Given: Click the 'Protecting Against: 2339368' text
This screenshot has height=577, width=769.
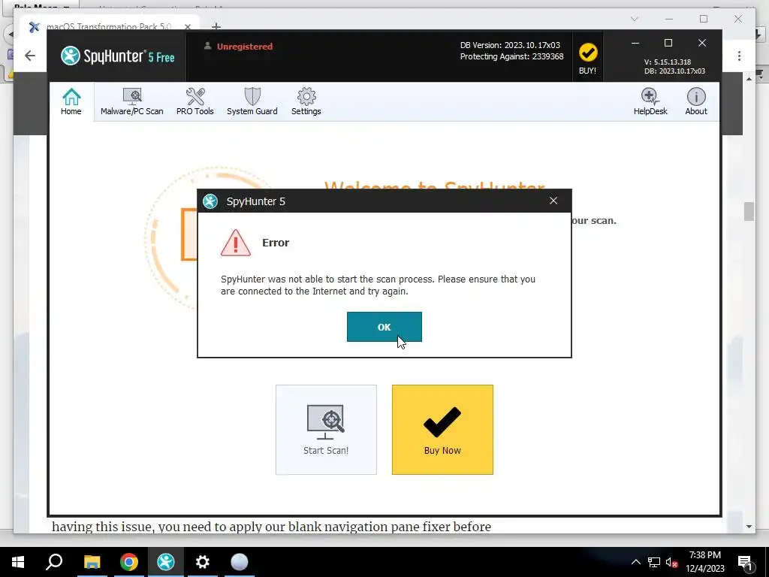Looking at the screenshot, I should [x=511, y=56].
